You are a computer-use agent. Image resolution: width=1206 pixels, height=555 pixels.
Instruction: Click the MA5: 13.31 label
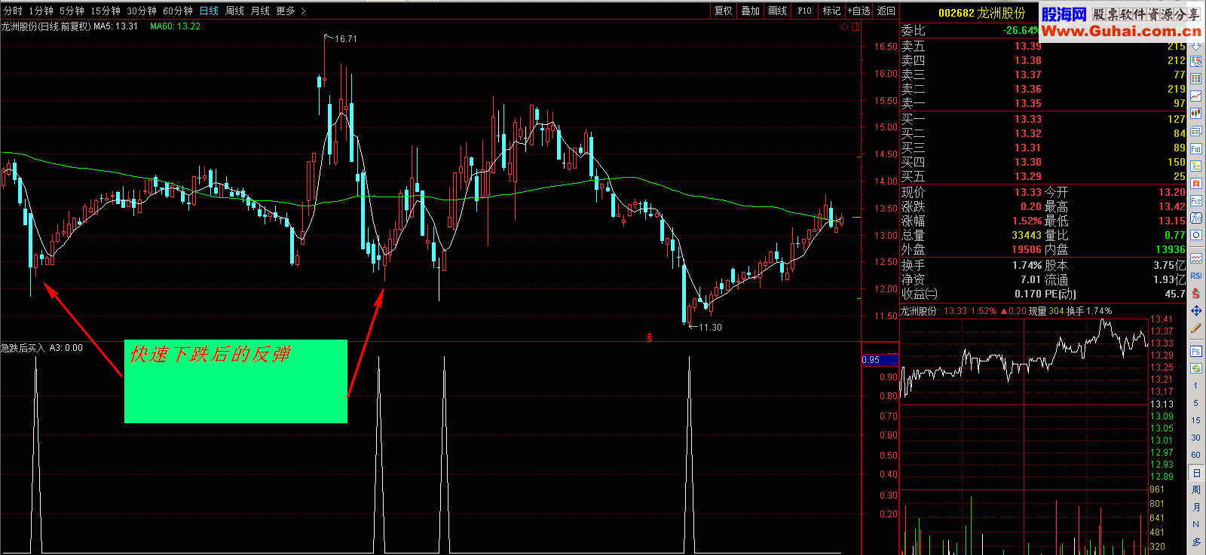[x=116, y=26]
